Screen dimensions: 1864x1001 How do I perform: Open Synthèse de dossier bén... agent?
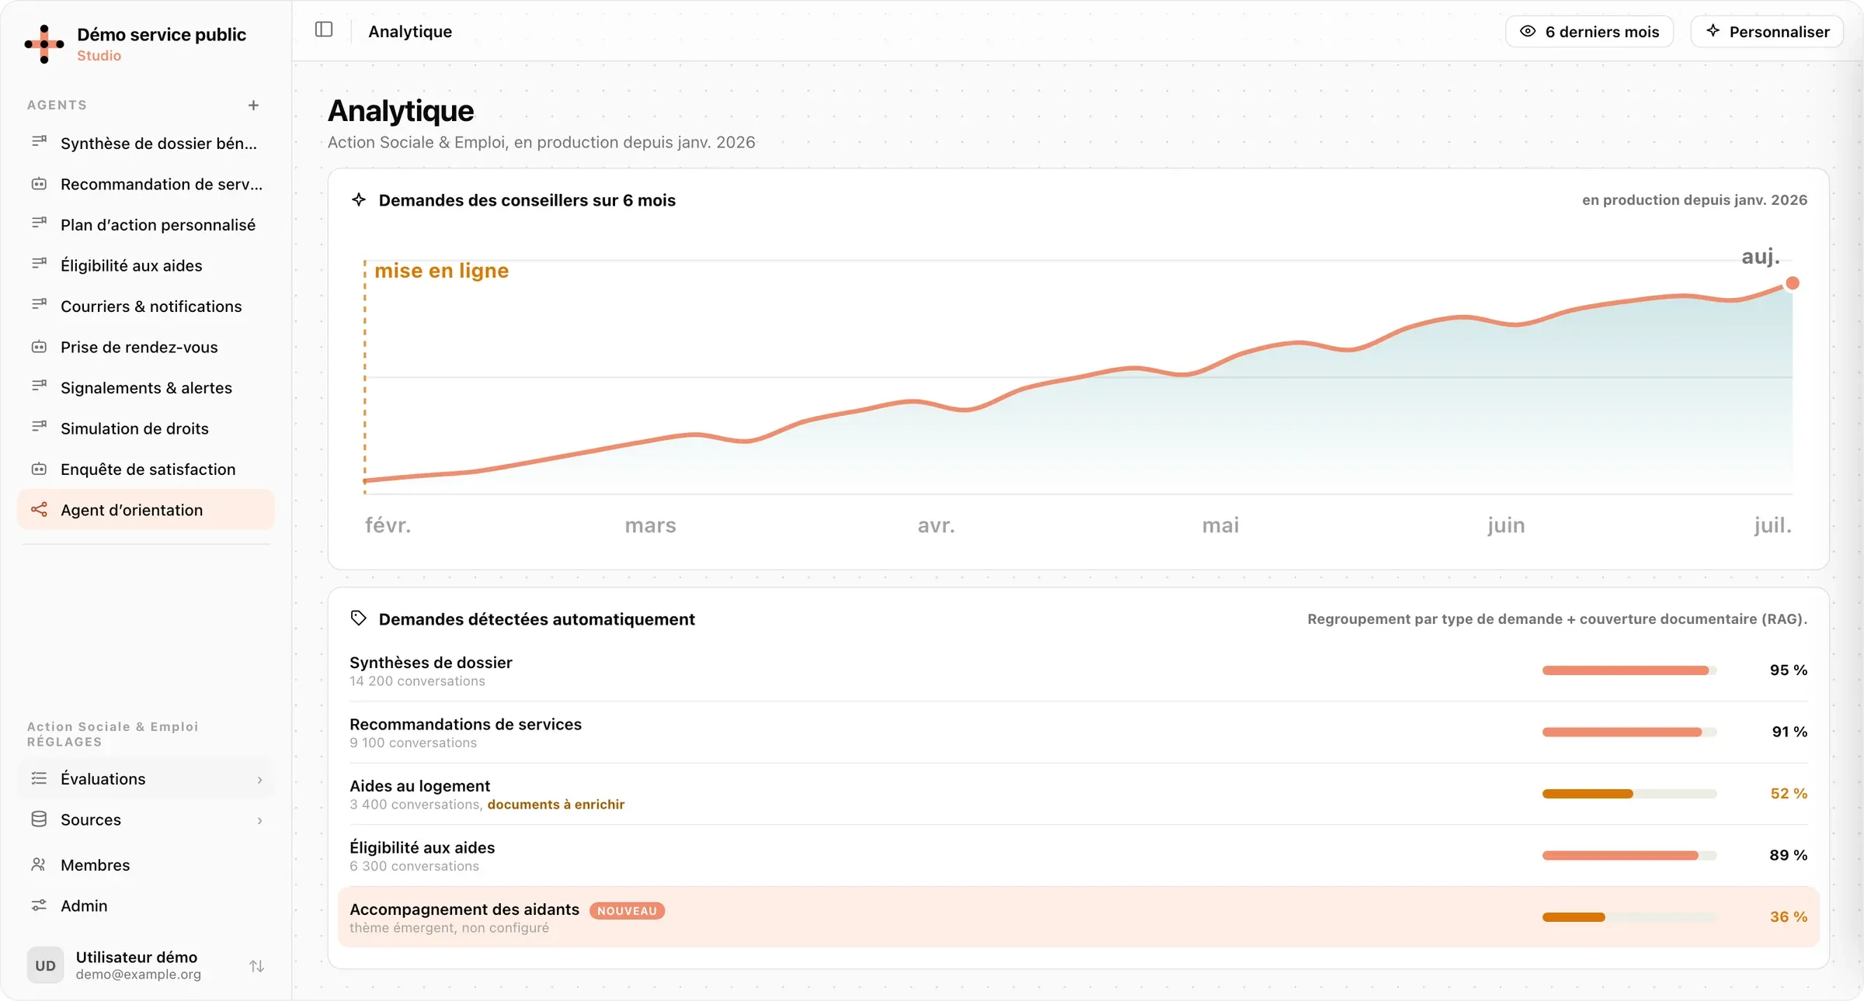[x=146, y=143]
